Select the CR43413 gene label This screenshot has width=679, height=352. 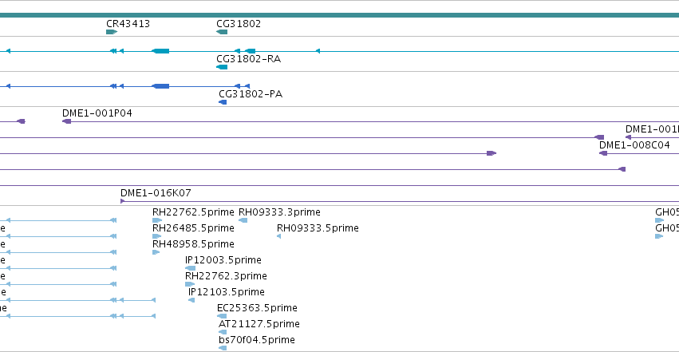click(128, 23)
